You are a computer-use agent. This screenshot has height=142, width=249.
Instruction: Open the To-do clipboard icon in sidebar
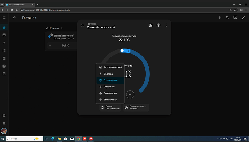pyautogui.click(x=4, y=74)
